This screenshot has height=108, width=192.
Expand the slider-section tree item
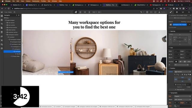6,30
